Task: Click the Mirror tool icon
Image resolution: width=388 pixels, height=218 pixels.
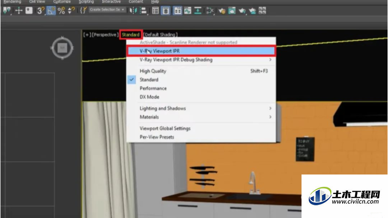Action: (x=133, y=11)
